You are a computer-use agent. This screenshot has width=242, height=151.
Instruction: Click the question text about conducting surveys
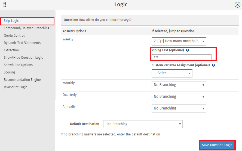pyautogui.click(x=105, y=20)
